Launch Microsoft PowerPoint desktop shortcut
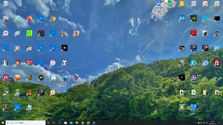The width and height of the screenshot is (223, 125). coord(205,4)
